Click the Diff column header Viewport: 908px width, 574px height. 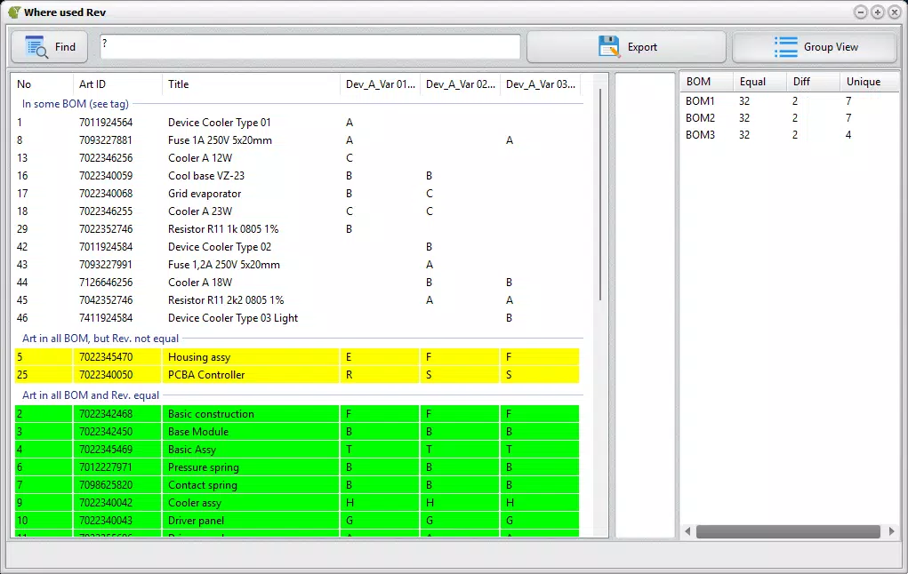(813, 82)
